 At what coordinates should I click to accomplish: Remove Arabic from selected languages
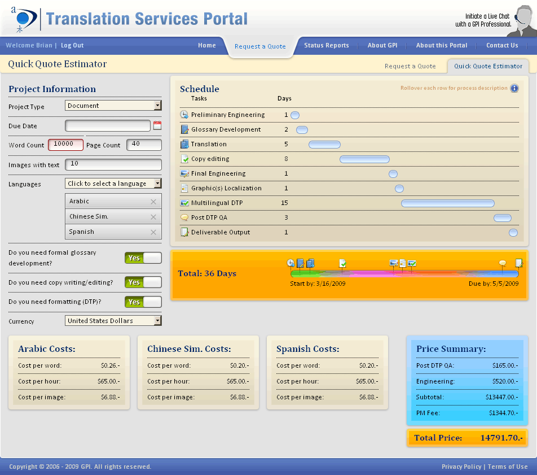click(153, 202)
